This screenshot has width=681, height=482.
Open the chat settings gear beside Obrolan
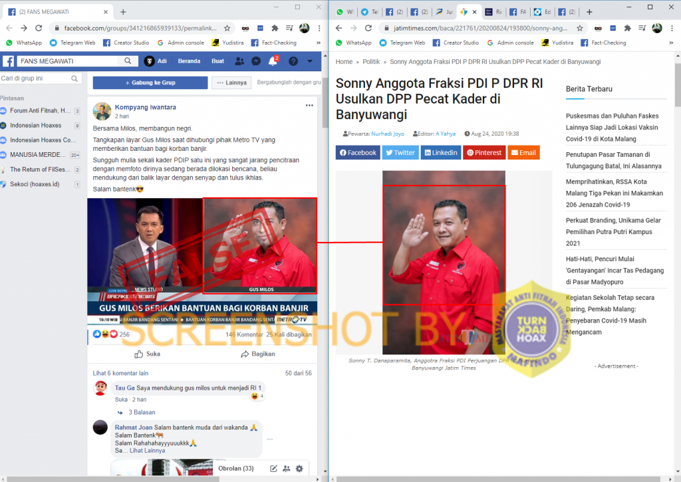[x=299, y=469]
